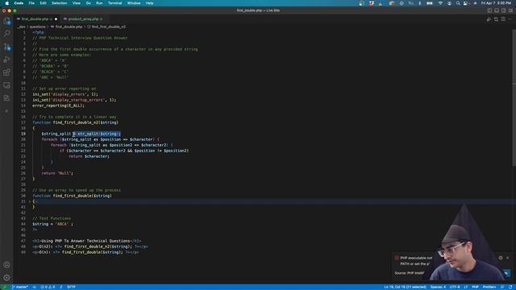Screen dimensions: 516x290
Task: Toggle the primary sidebar layout icon
Action: (489, 10)
